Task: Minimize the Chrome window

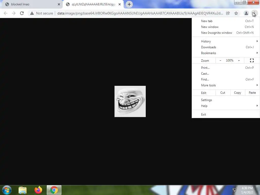Action: (x=237, y=2)
